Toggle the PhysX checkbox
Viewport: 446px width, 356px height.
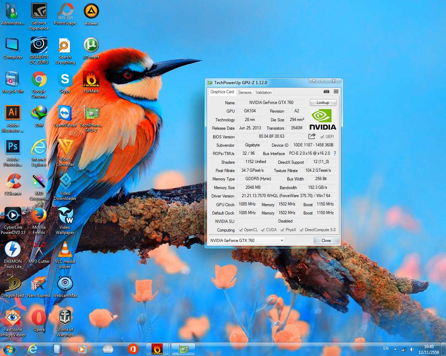coord(283,230)
